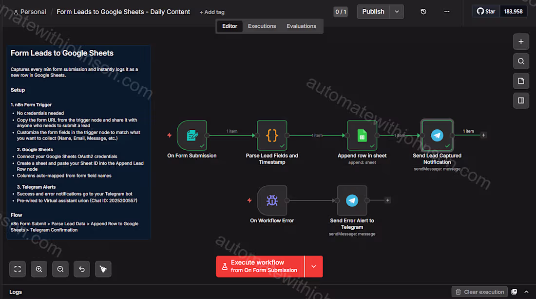Expand the Execute workflow trigger dropdown
Image resolution: width=536 pixels, height=299 pixels.
click(314, 266)
